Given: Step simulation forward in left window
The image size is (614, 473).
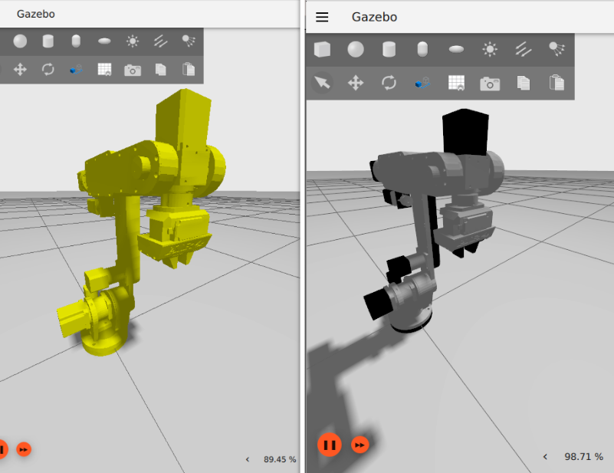Looking at the screenshot, I should click(x=24, y=449).
